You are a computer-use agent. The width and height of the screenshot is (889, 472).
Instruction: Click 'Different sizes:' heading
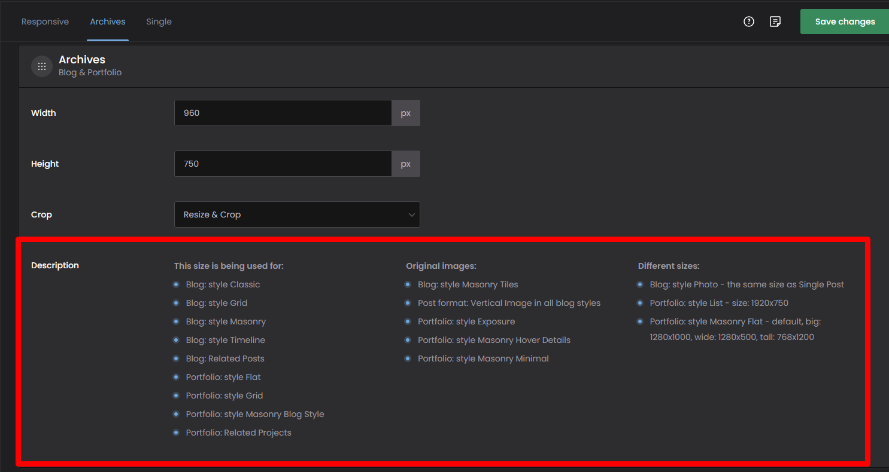(x=669, y=266)
